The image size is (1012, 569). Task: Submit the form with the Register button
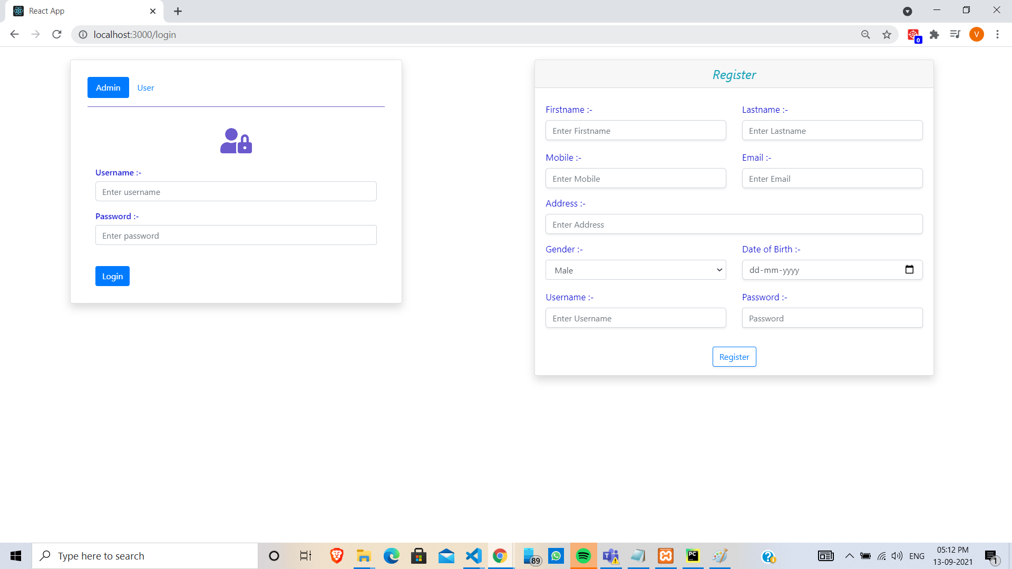tap(734, 357)
